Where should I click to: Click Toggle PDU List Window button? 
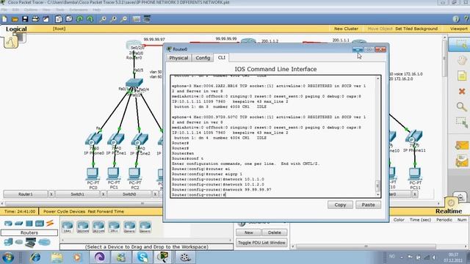coord(261,243)
